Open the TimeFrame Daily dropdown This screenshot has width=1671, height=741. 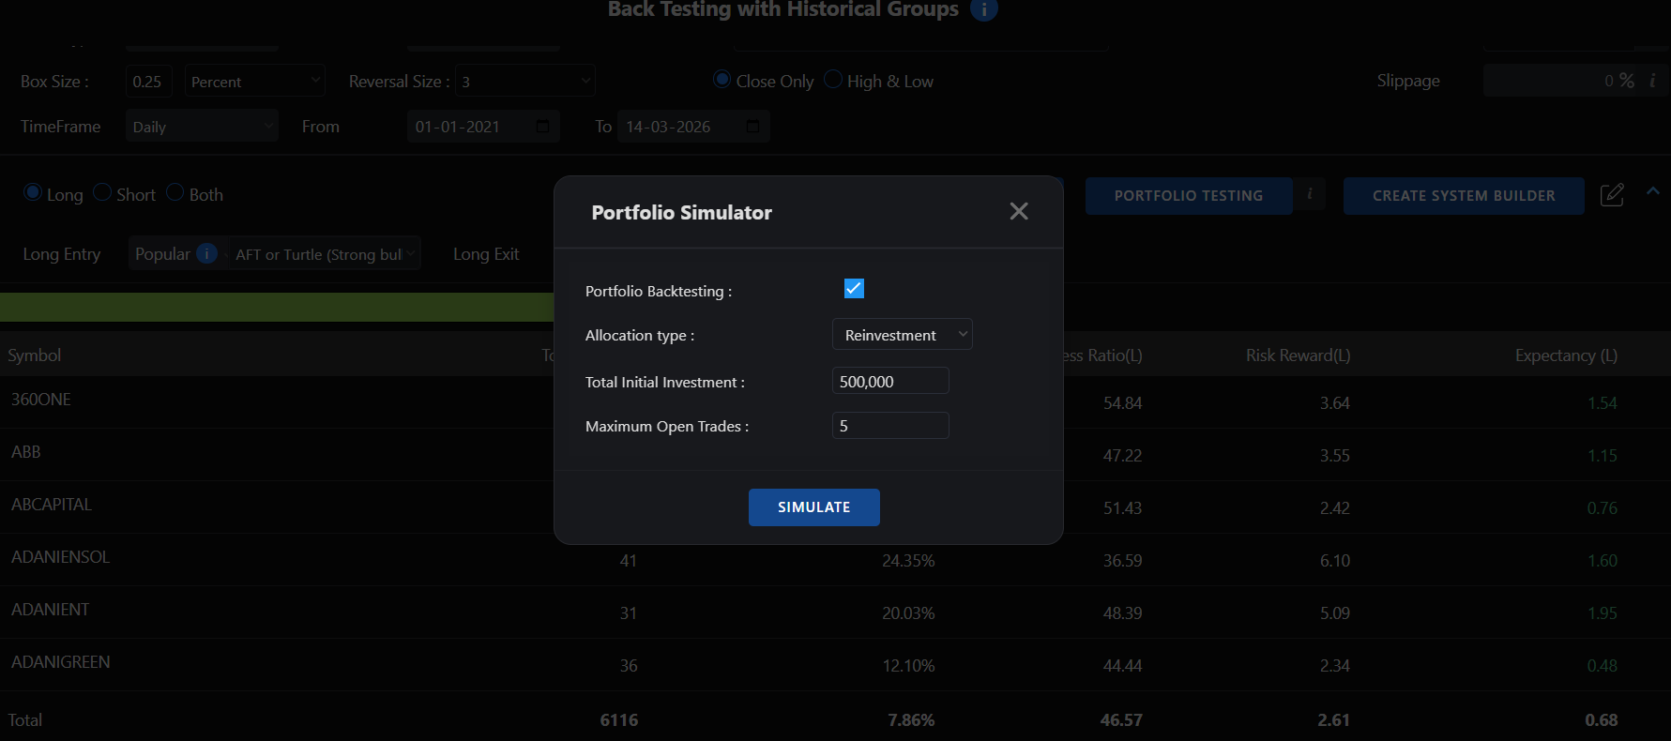(202, 127)
